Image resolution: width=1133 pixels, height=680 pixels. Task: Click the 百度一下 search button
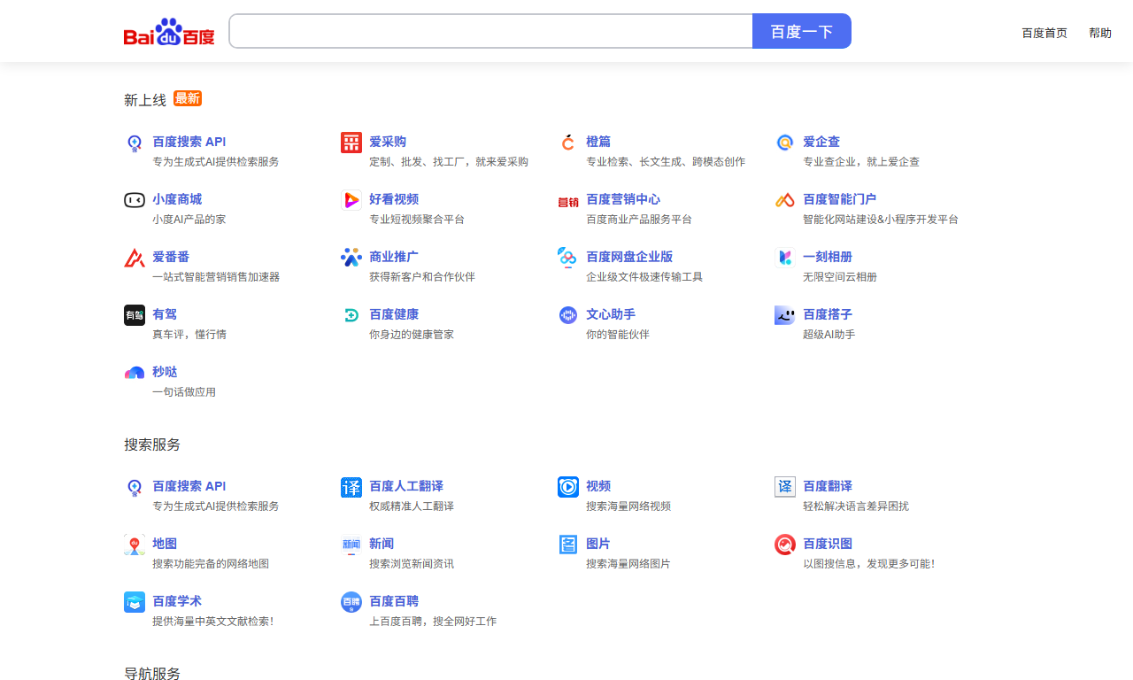click(802, 31)
